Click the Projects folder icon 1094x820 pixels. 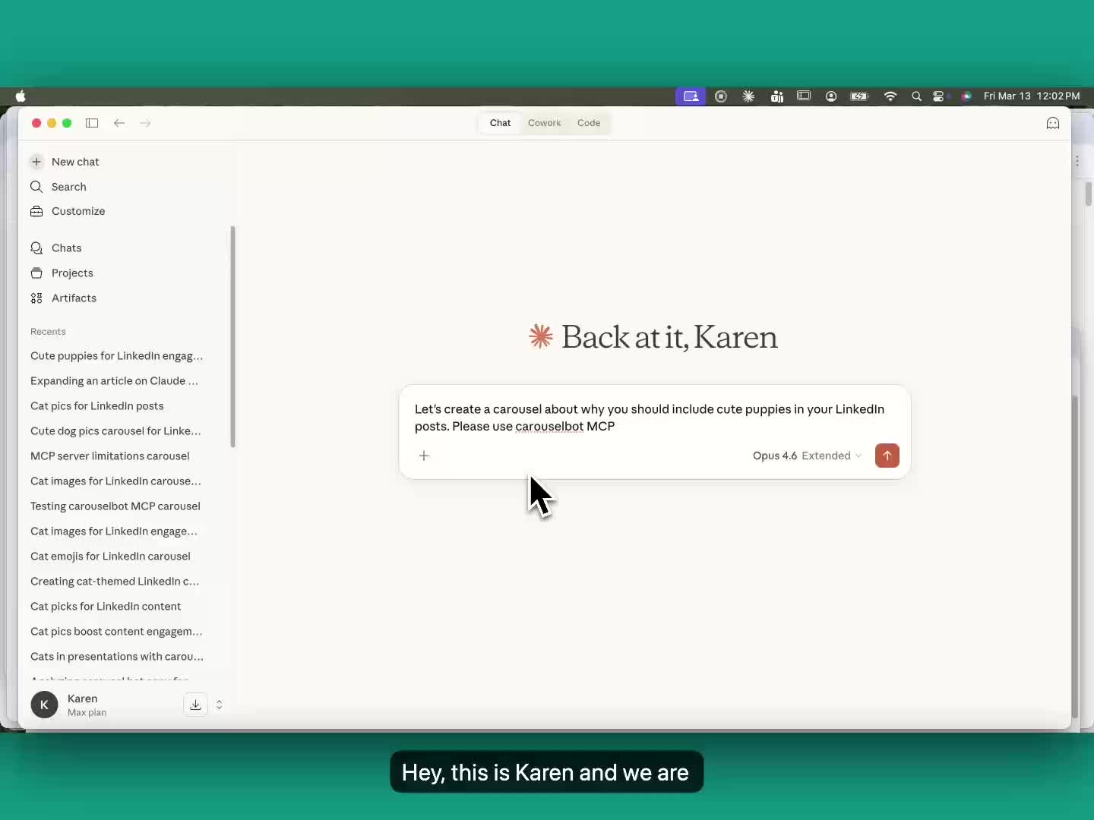(36, 273)
